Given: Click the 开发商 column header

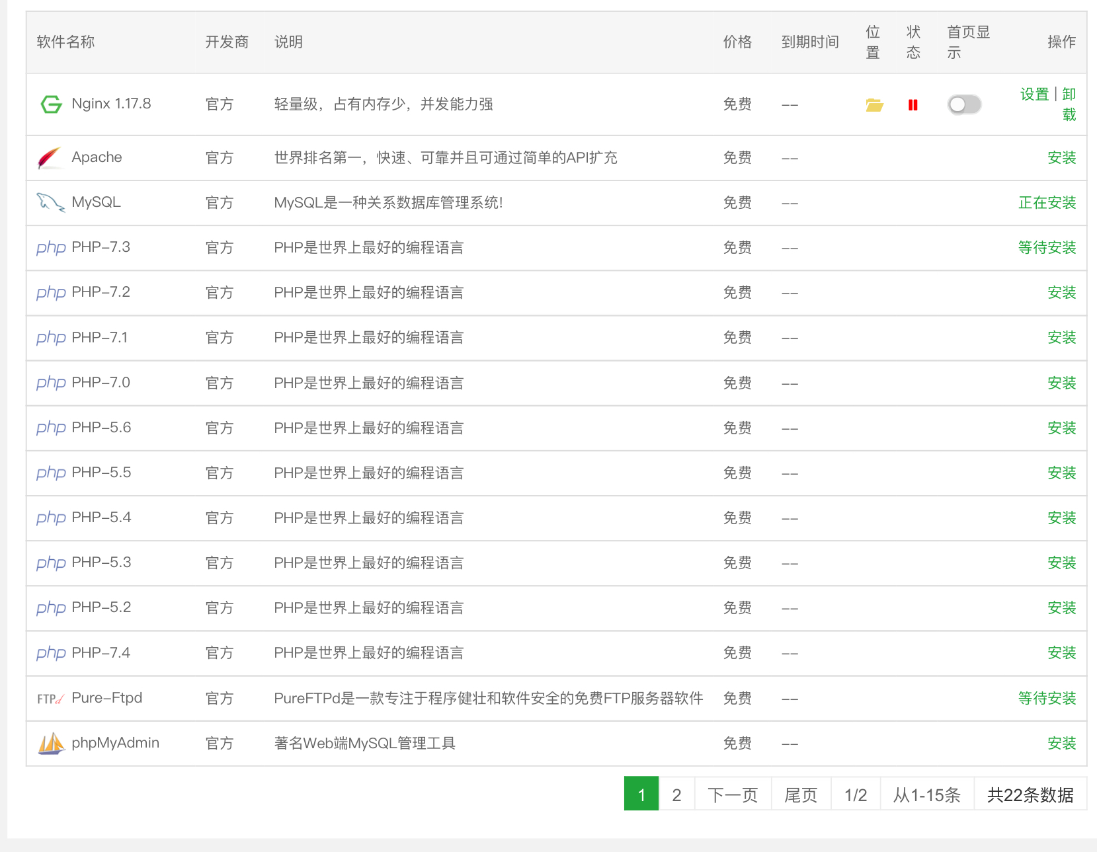Looking at the screenshot, I should click(x=227, y=42).
